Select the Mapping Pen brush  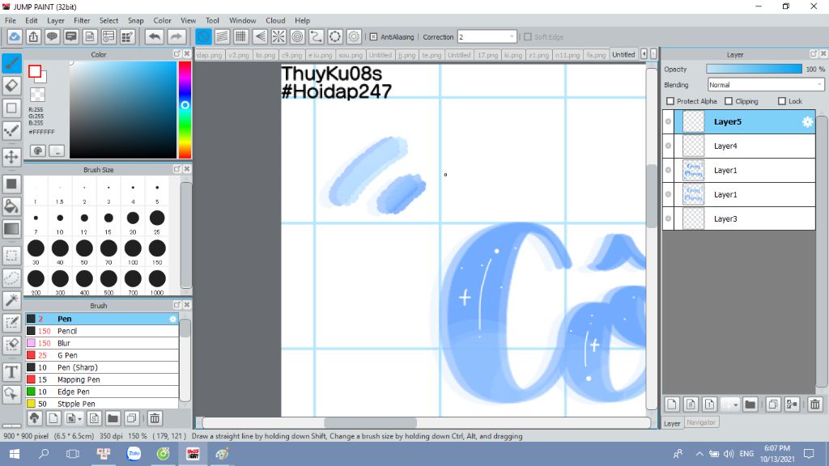[x=102, y=379]
